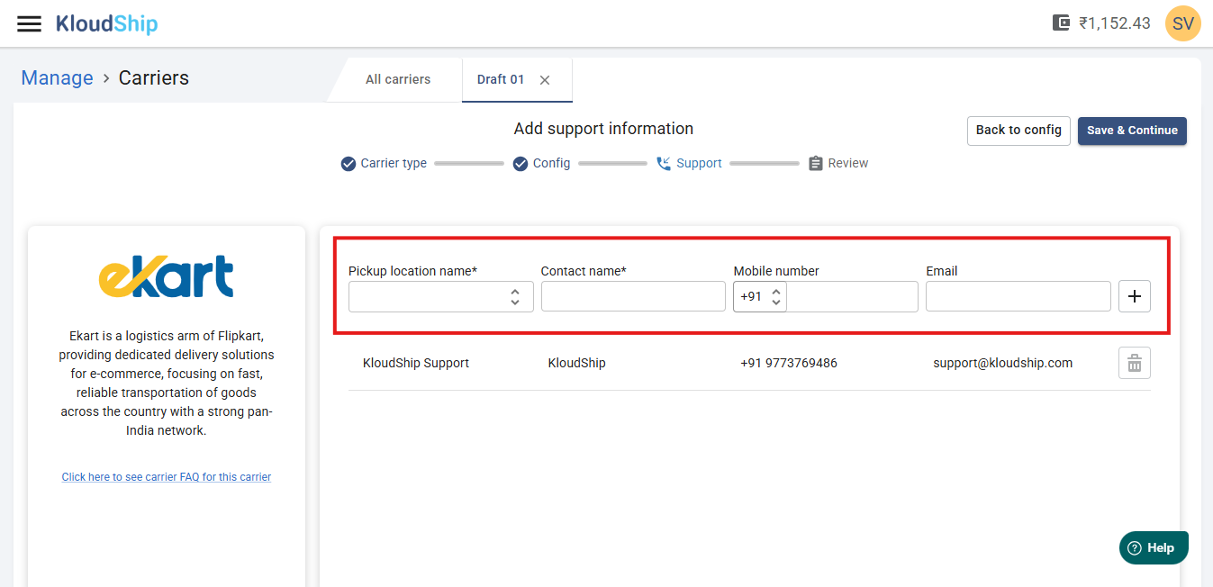Screen dimensions: 1213x587
Task: Close the Draft 01 tab
Action: 545,80
